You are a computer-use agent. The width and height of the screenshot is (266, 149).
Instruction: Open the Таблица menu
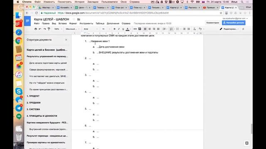tap(100, 24)
